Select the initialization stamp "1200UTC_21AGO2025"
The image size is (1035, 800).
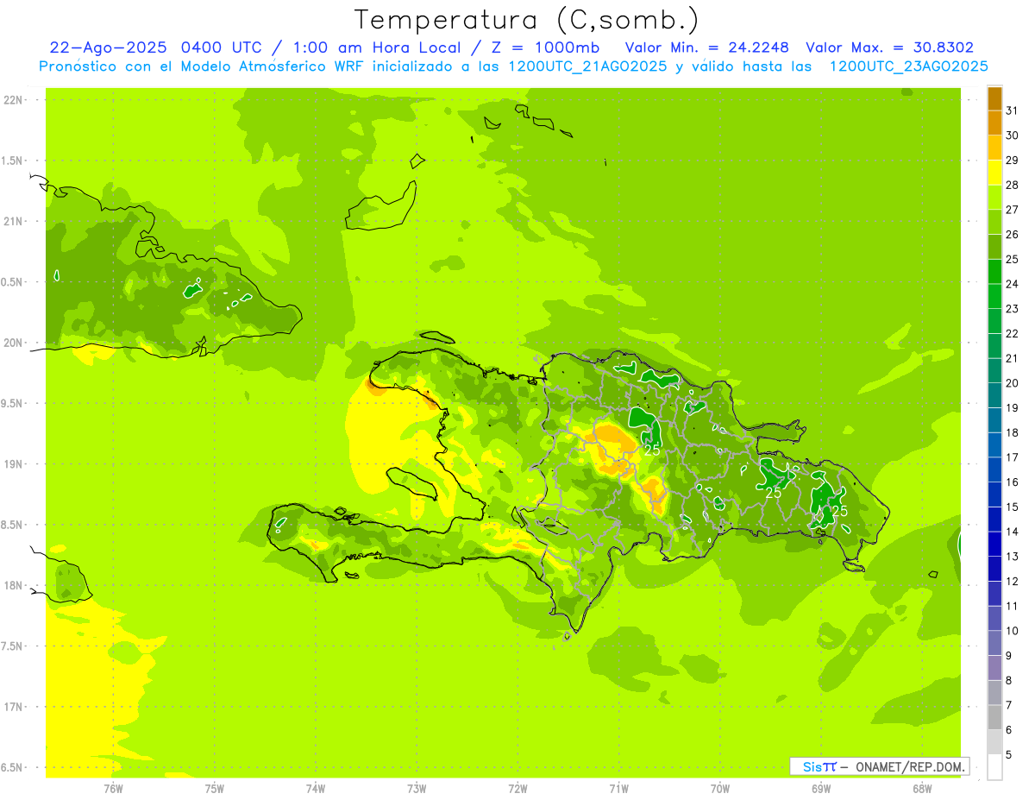pos(586,66)
